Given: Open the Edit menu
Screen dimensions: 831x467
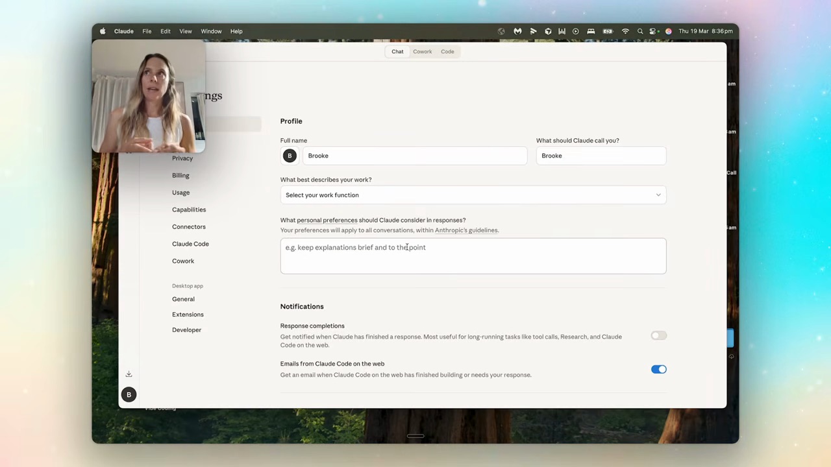Looking at the screenshot, I should point(166,31).
